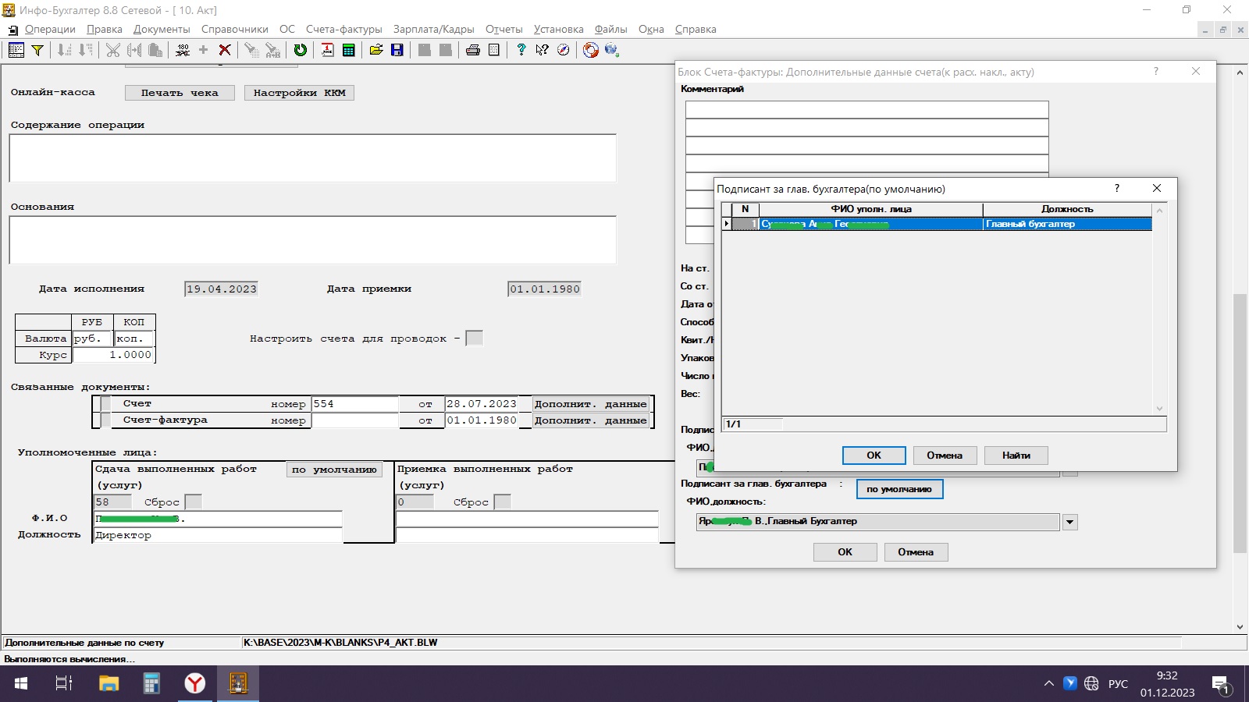This screenshot has height=702, width=1249.
Task: Click the Счет номер field containing 554
Action: pyautogui.click(x=354, y=404)
